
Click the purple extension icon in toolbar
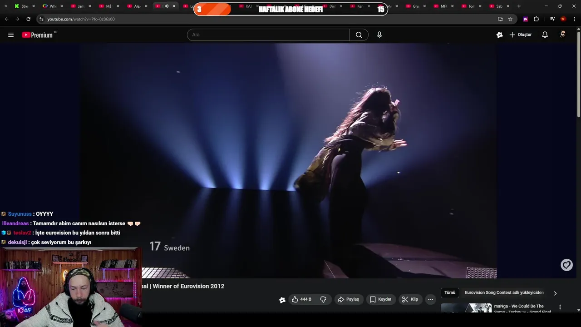(x=526, y=19)
